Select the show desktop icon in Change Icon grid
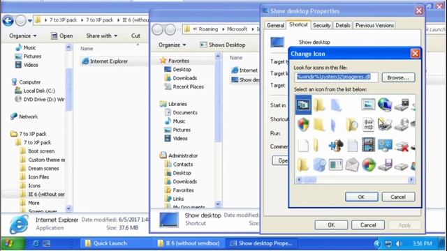The image size is (447, 251). tap(303, 105)
